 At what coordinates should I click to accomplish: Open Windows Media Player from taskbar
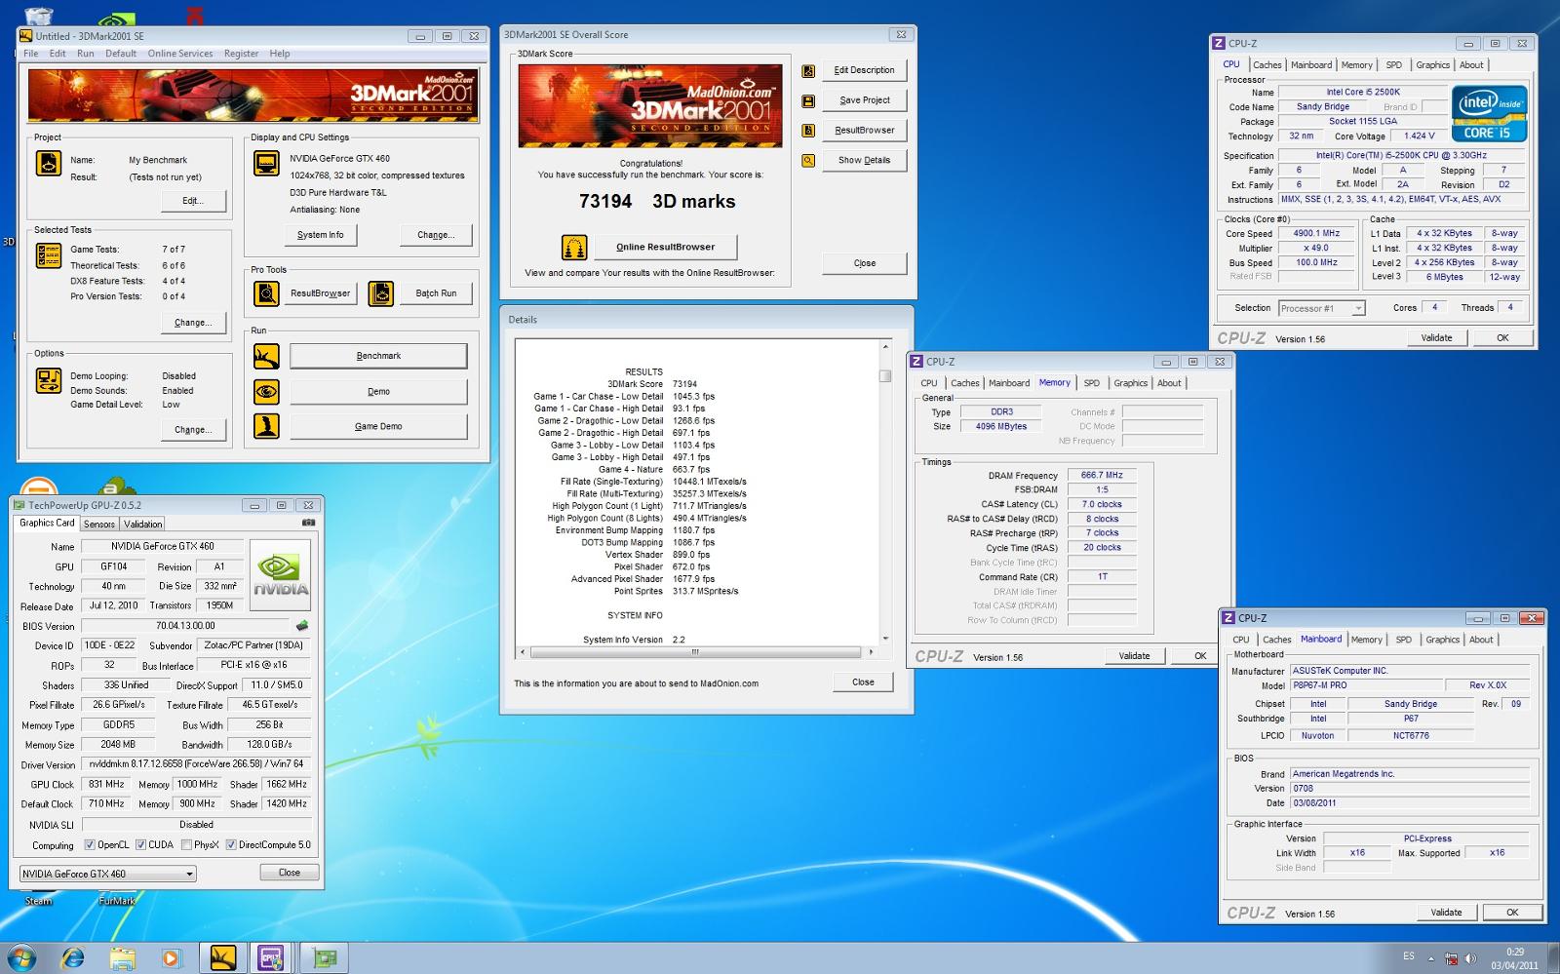point(171,958)
